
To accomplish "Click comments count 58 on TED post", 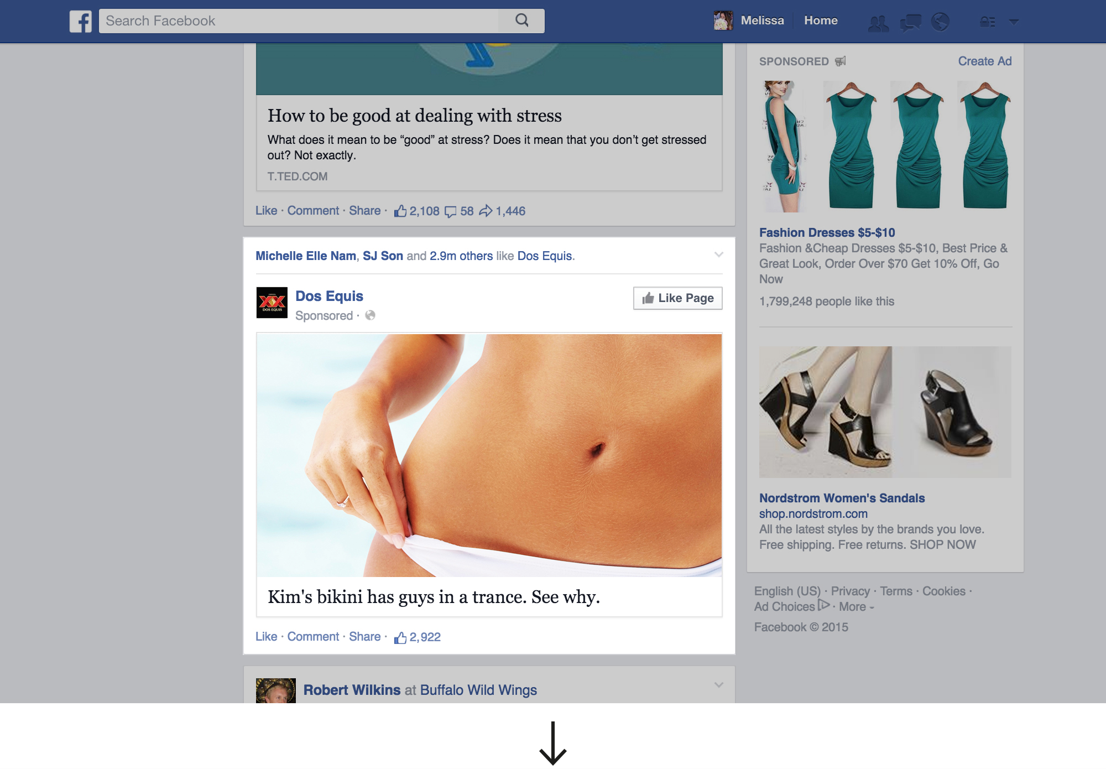I will click(x=459, y=211).
